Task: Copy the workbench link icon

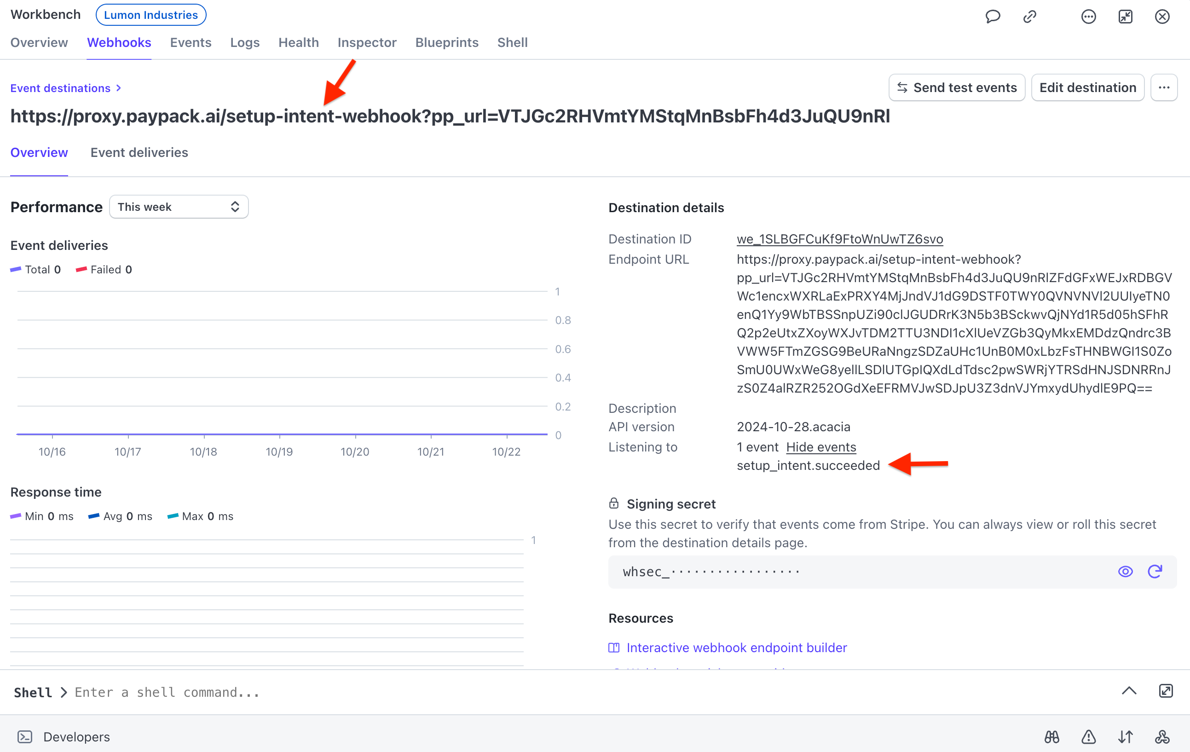Action: point(1029,16)
